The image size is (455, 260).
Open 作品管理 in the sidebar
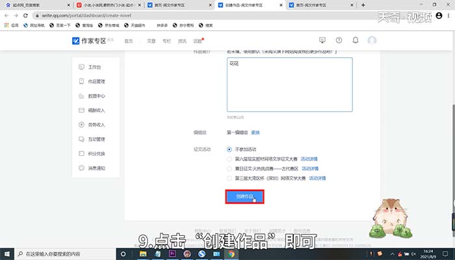coord(92,81)
